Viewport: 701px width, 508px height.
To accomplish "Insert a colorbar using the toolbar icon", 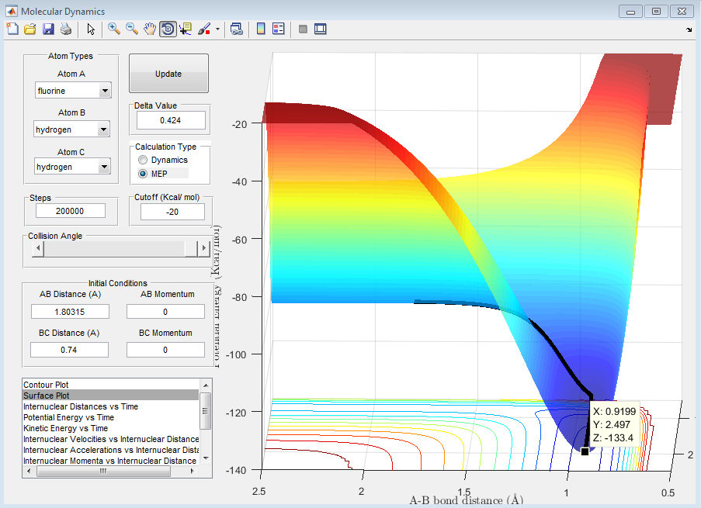I will (x=261, y=29).
